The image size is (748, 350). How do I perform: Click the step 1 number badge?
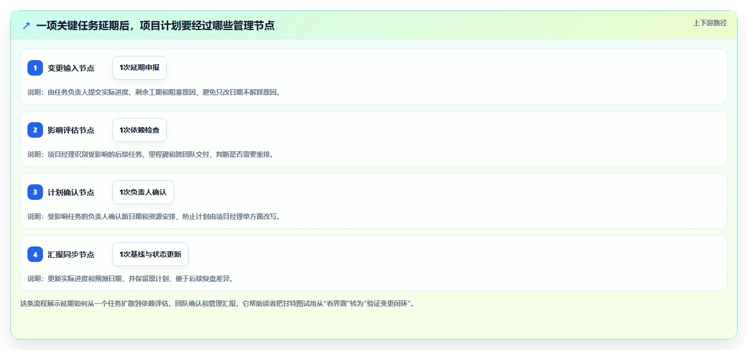[x=35, y=68]
